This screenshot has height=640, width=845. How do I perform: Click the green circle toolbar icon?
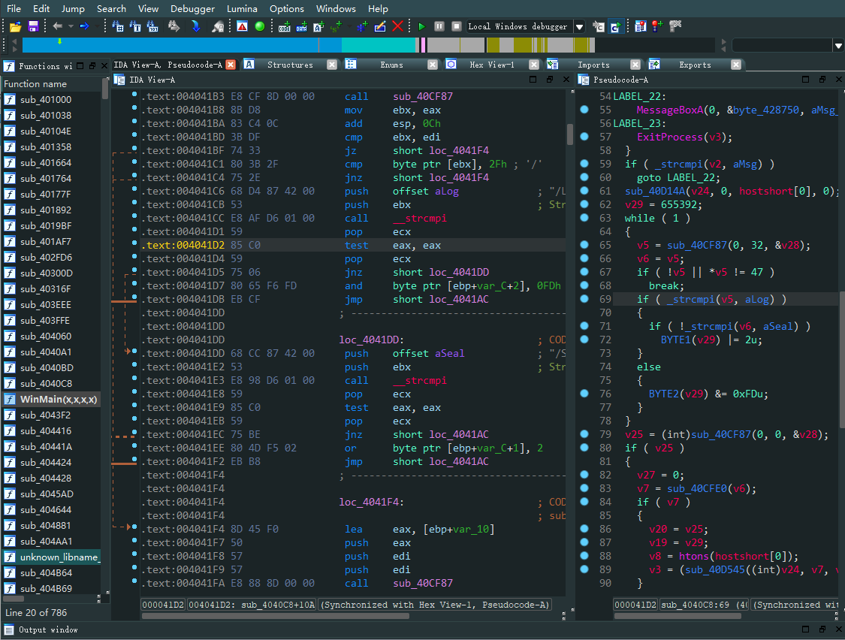[x=260, y=26]
